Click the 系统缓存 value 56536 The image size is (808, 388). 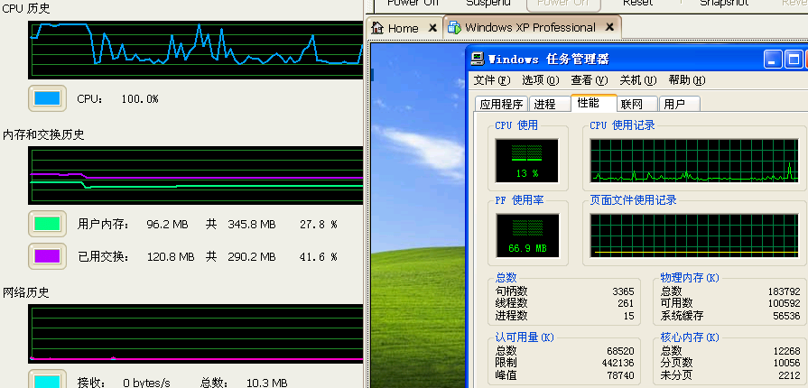coord(786,316)
